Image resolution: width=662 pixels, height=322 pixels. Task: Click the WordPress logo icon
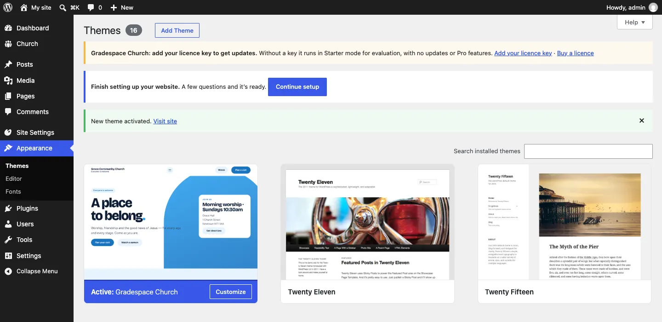click(x=8, y=7)
